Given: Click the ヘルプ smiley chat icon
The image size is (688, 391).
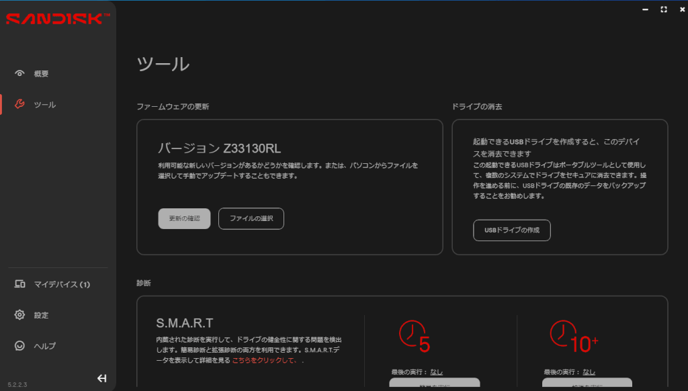Looking at the screenshot, I should (x=20, y=346).
